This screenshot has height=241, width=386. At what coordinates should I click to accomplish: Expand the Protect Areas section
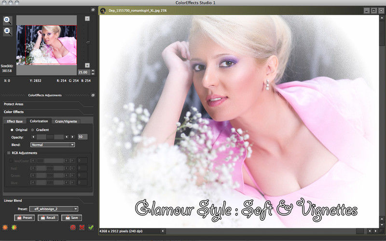[x=14, y=104]
